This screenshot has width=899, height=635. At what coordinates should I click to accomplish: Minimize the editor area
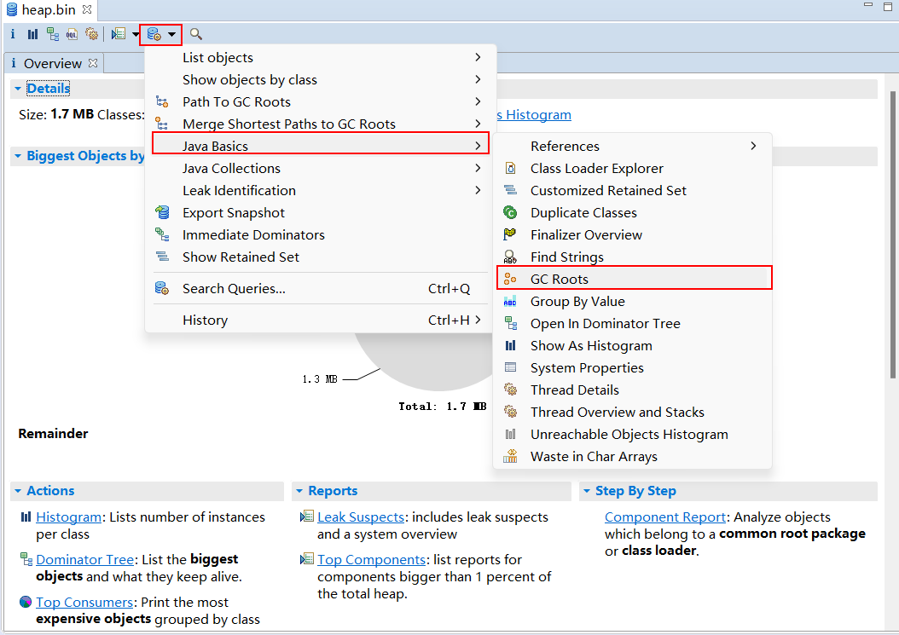(x=868, y=5)
